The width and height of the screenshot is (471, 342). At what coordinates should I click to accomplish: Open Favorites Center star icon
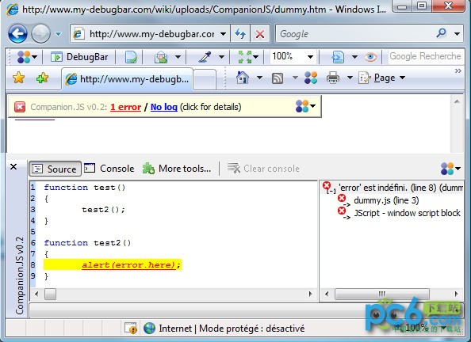[18, 78]
